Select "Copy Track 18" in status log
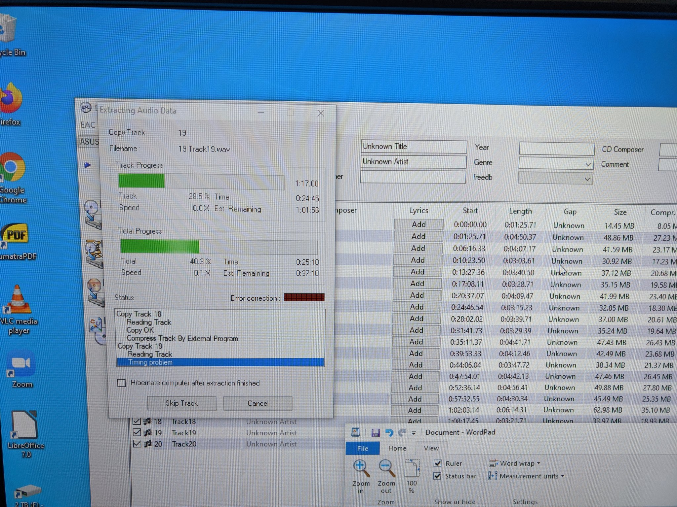Image resolution: width=677 pixels, height=507 pixels. coord(139,314)
